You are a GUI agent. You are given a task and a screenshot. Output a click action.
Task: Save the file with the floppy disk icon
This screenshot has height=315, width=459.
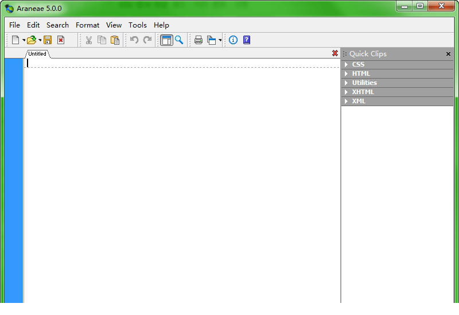(48, 40)
